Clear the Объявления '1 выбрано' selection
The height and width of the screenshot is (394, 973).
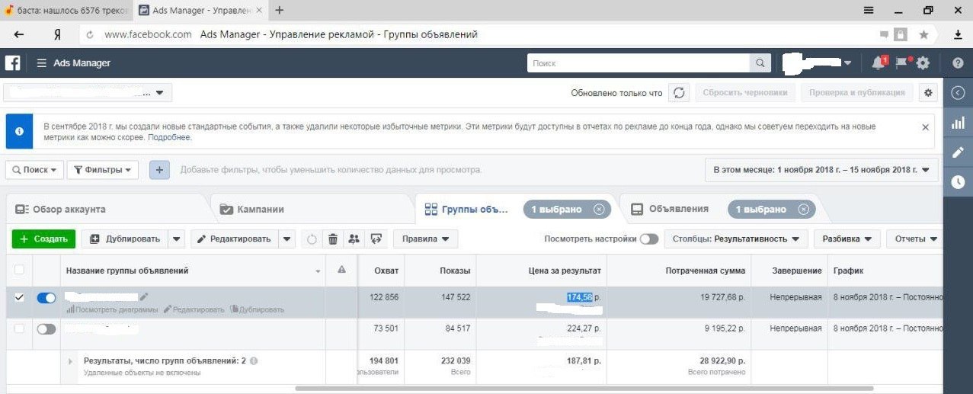click(802, 209)
